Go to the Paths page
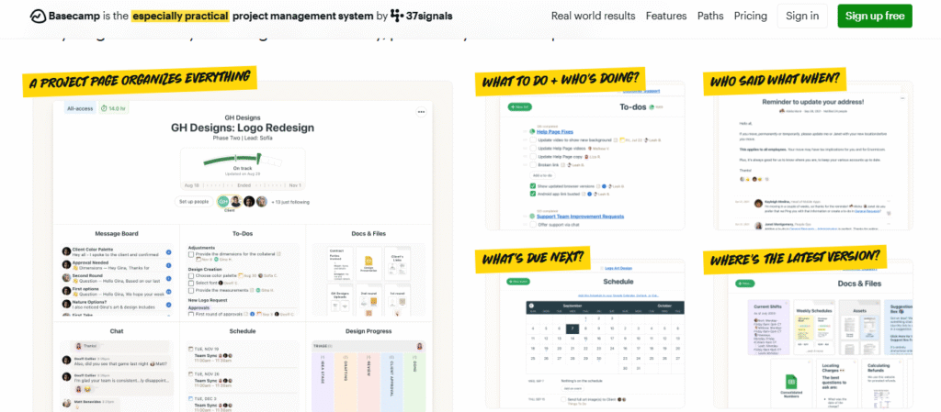Screen dimensions: 941x412 710,17
